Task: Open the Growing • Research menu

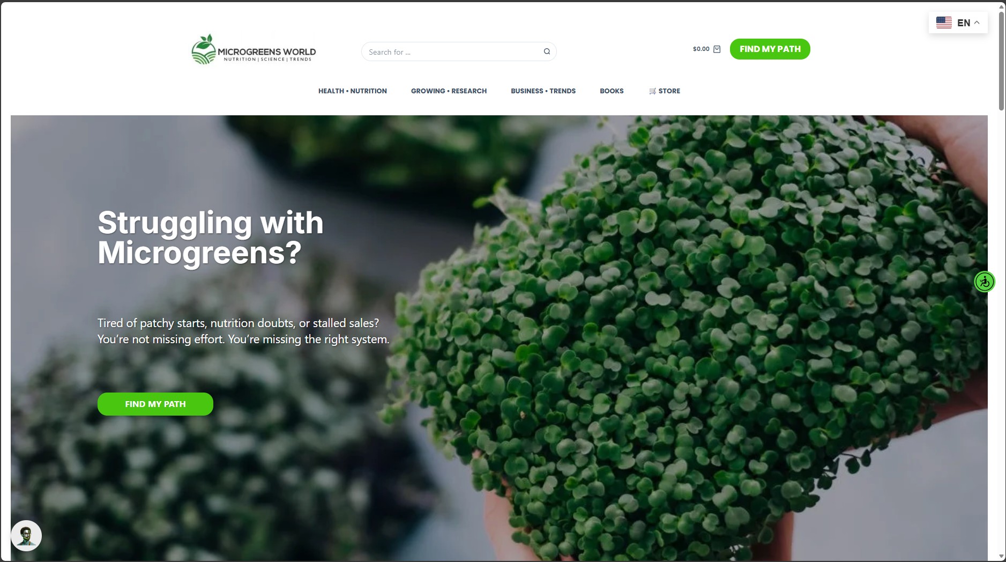Action: pos(449,91)
